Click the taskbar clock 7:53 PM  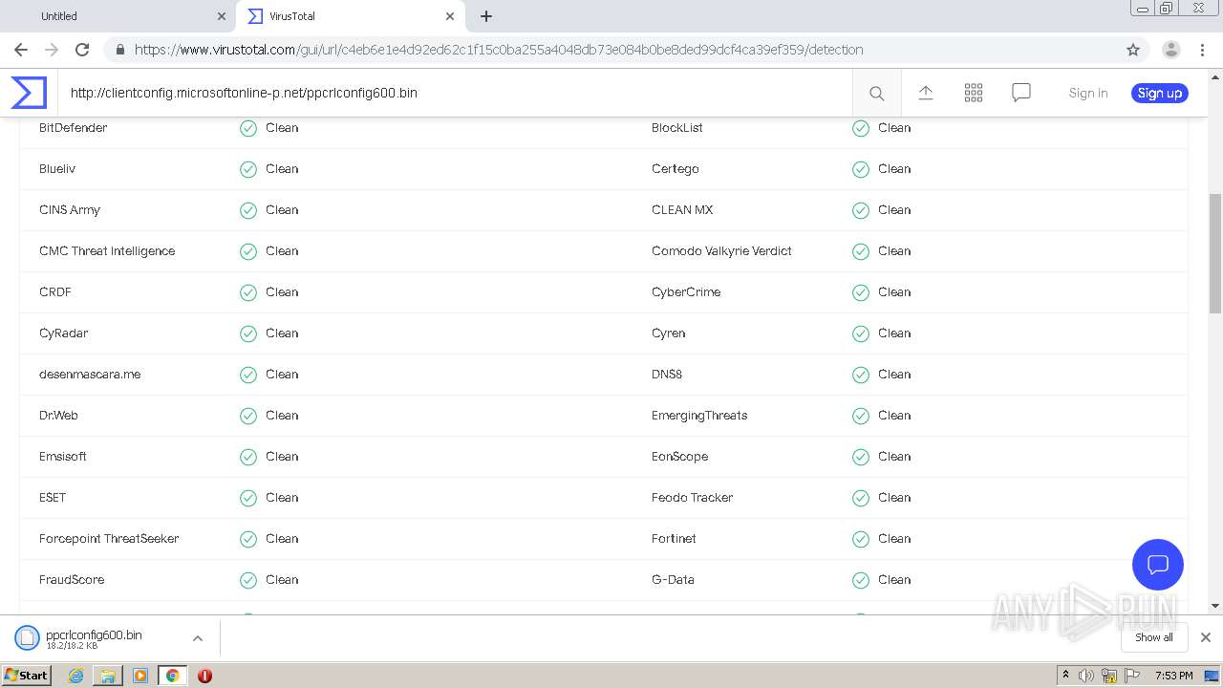click(1173, 676)
